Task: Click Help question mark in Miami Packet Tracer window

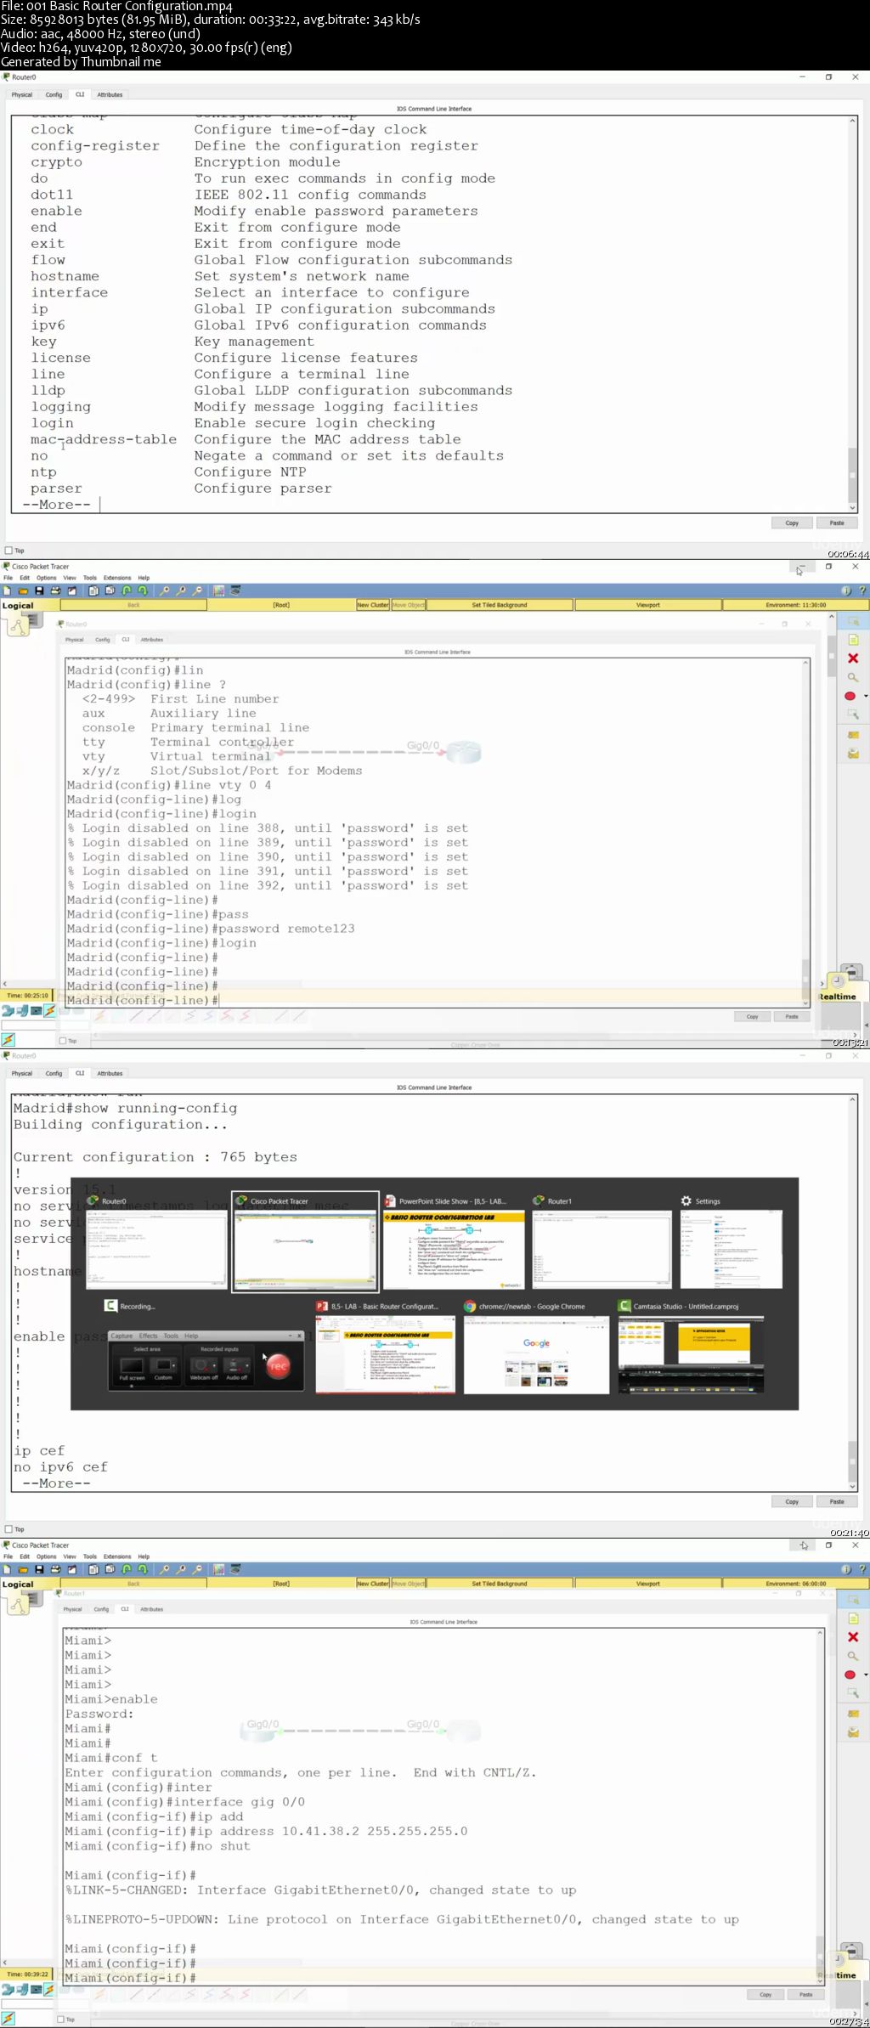Action: [862, 1569]
